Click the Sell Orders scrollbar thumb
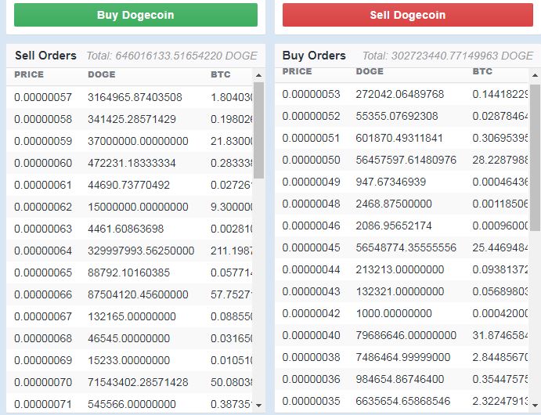541x415 pixels. click(258, 130)
